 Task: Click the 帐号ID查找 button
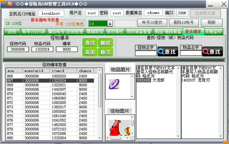tap(152, 23)
